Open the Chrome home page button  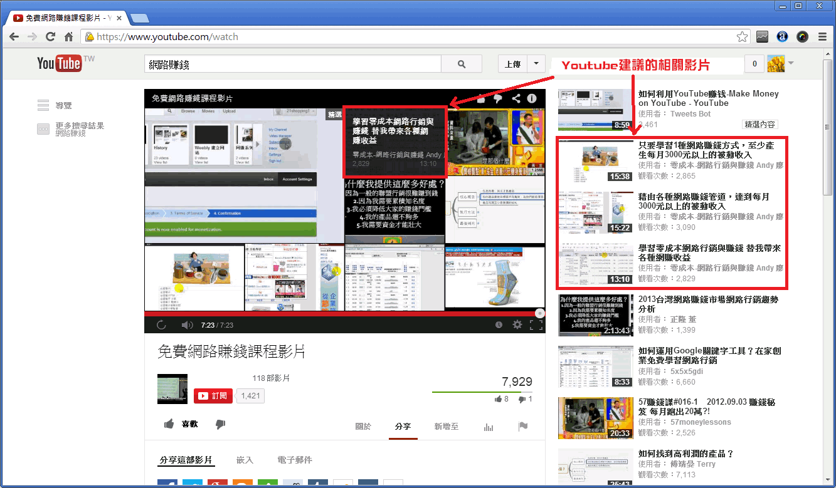pos(68,37)
